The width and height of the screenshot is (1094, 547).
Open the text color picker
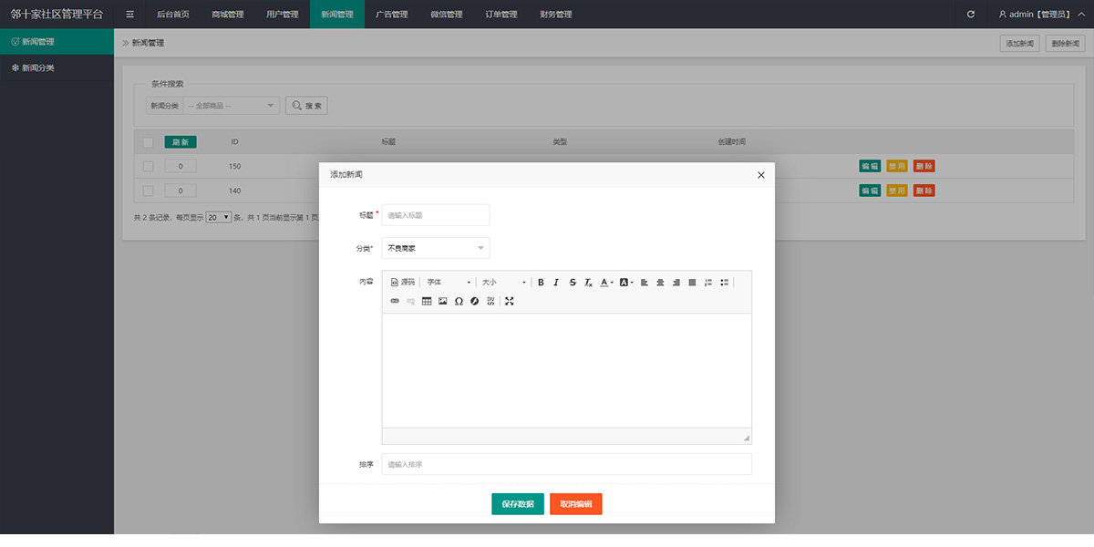606,283
